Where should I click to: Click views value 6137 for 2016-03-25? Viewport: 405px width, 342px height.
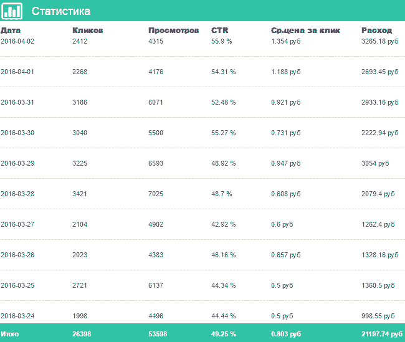pyautogui.click(x=156, y=285)
